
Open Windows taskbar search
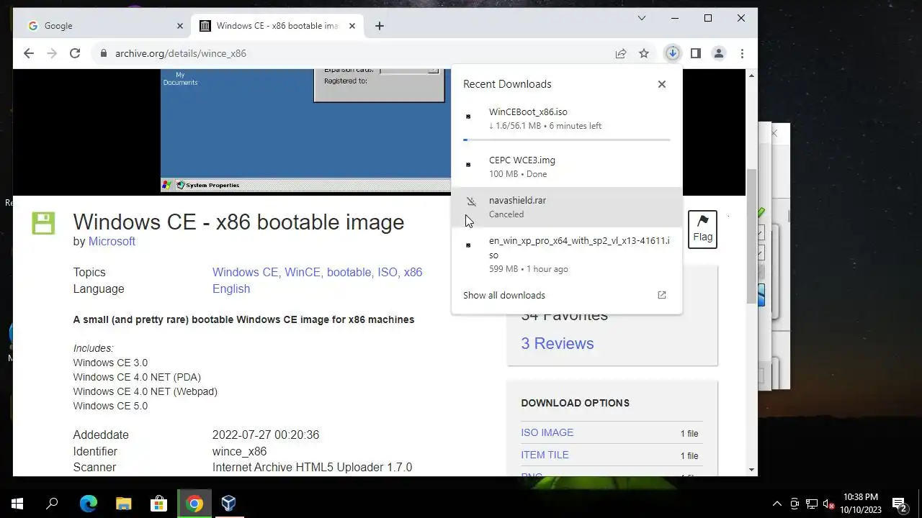[x=52, y=504]
